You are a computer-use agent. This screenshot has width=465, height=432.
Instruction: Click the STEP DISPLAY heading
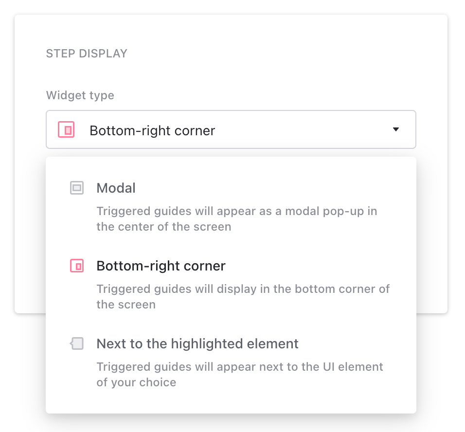87,54
